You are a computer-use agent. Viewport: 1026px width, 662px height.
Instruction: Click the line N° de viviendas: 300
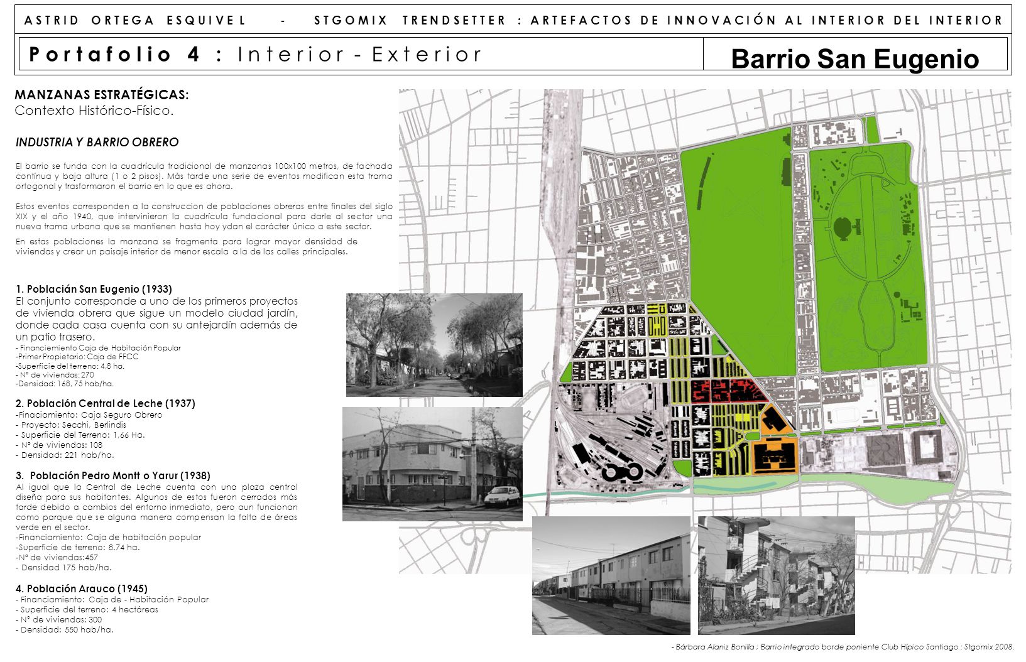[59, 619]
